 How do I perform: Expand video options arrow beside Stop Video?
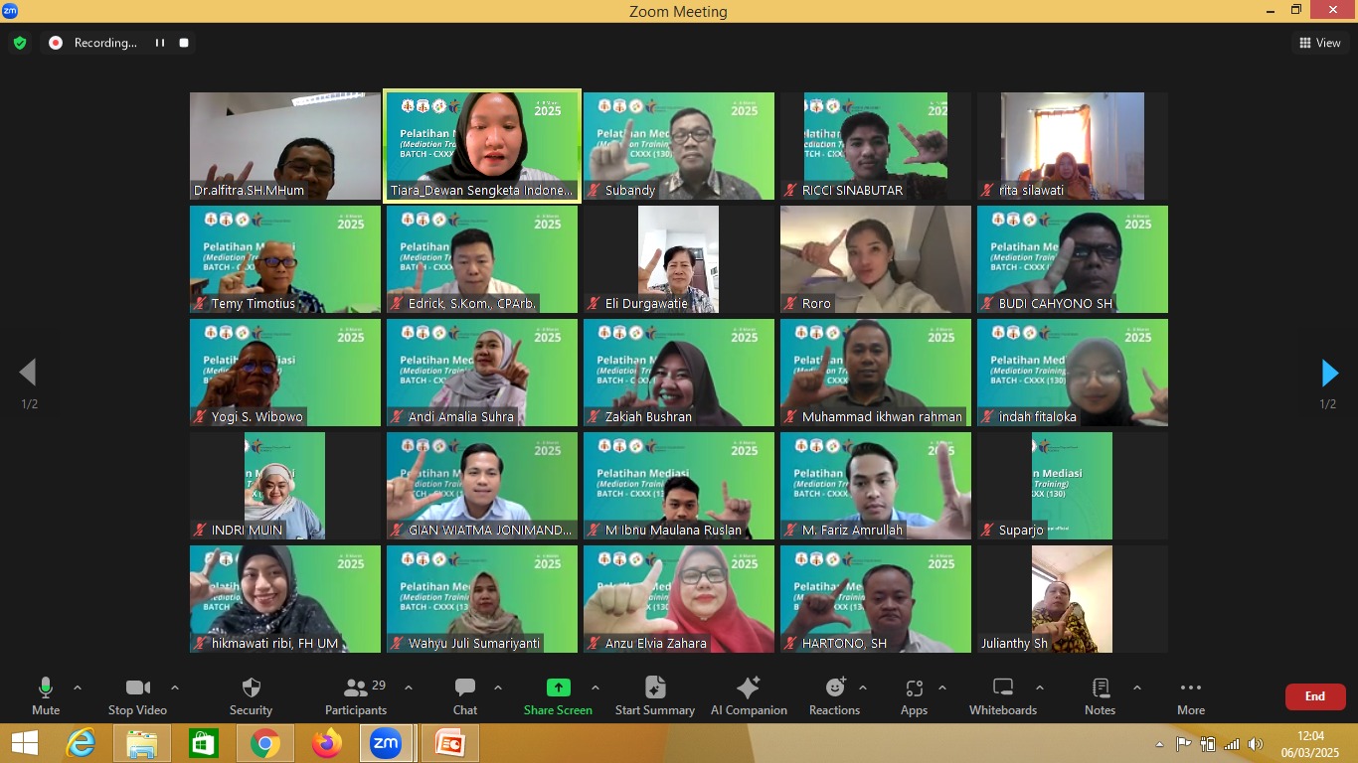click(x=175, y=687)
